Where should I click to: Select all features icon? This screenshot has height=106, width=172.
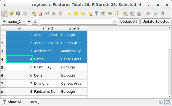click(76, 14)
